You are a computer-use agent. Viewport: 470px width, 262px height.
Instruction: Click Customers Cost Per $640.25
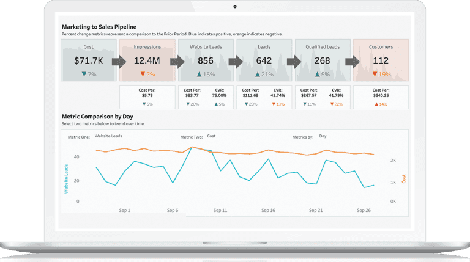(x=381, y=96)
